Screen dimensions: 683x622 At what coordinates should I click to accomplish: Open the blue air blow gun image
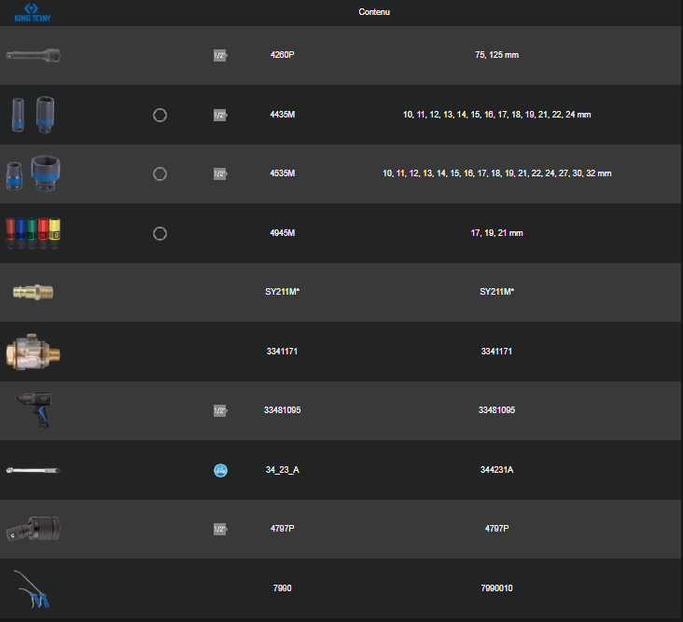[x=33, y=588]
